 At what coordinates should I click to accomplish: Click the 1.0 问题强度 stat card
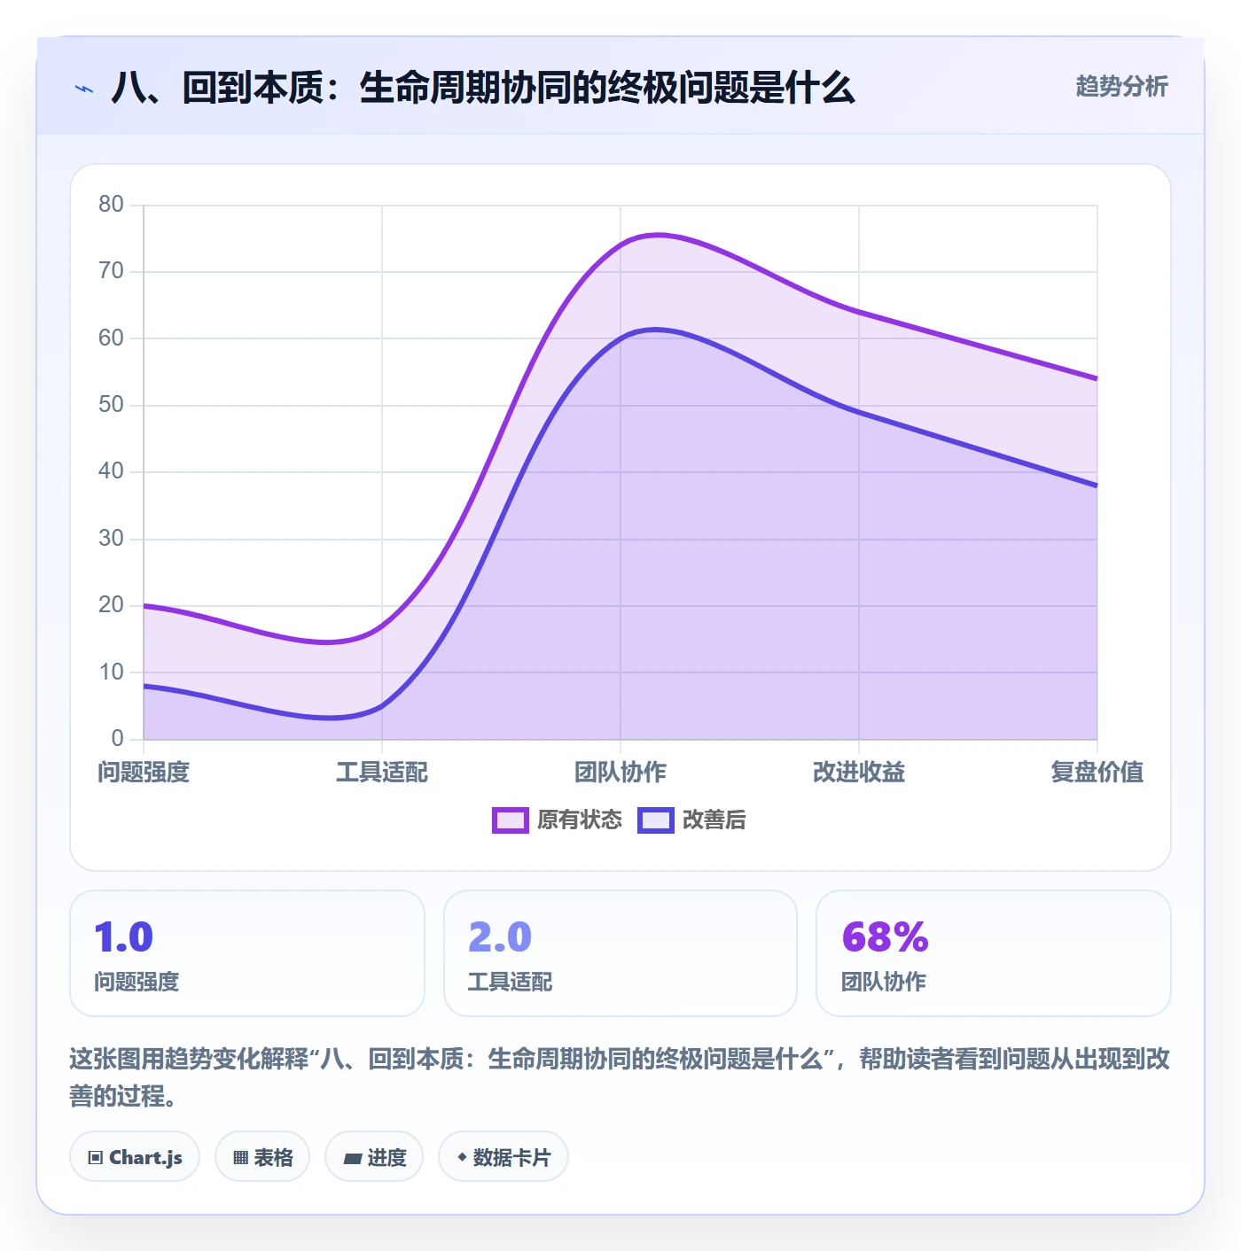(x=247, y=953)
